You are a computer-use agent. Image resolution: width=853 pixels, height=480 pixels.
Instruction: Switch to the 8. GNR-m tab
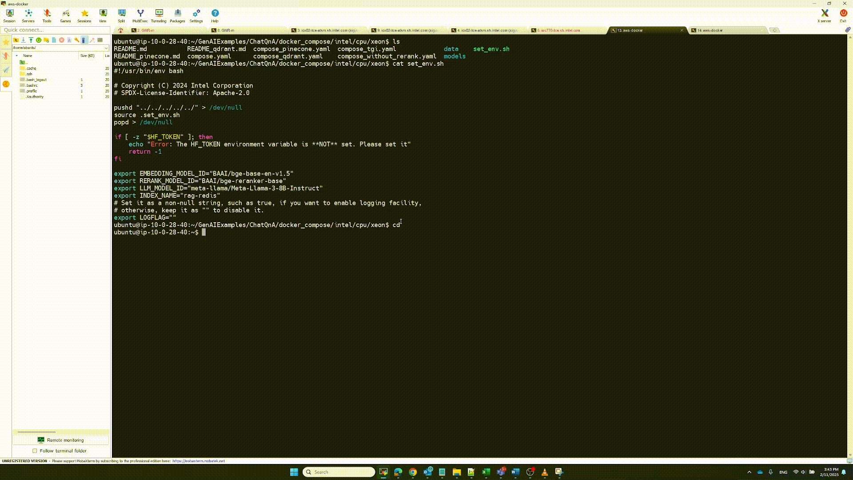coord(226,30)
